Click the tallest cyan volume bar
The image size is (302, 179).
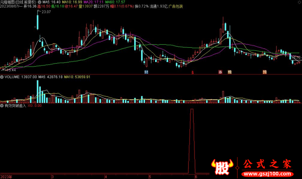(x=37, y=92)
